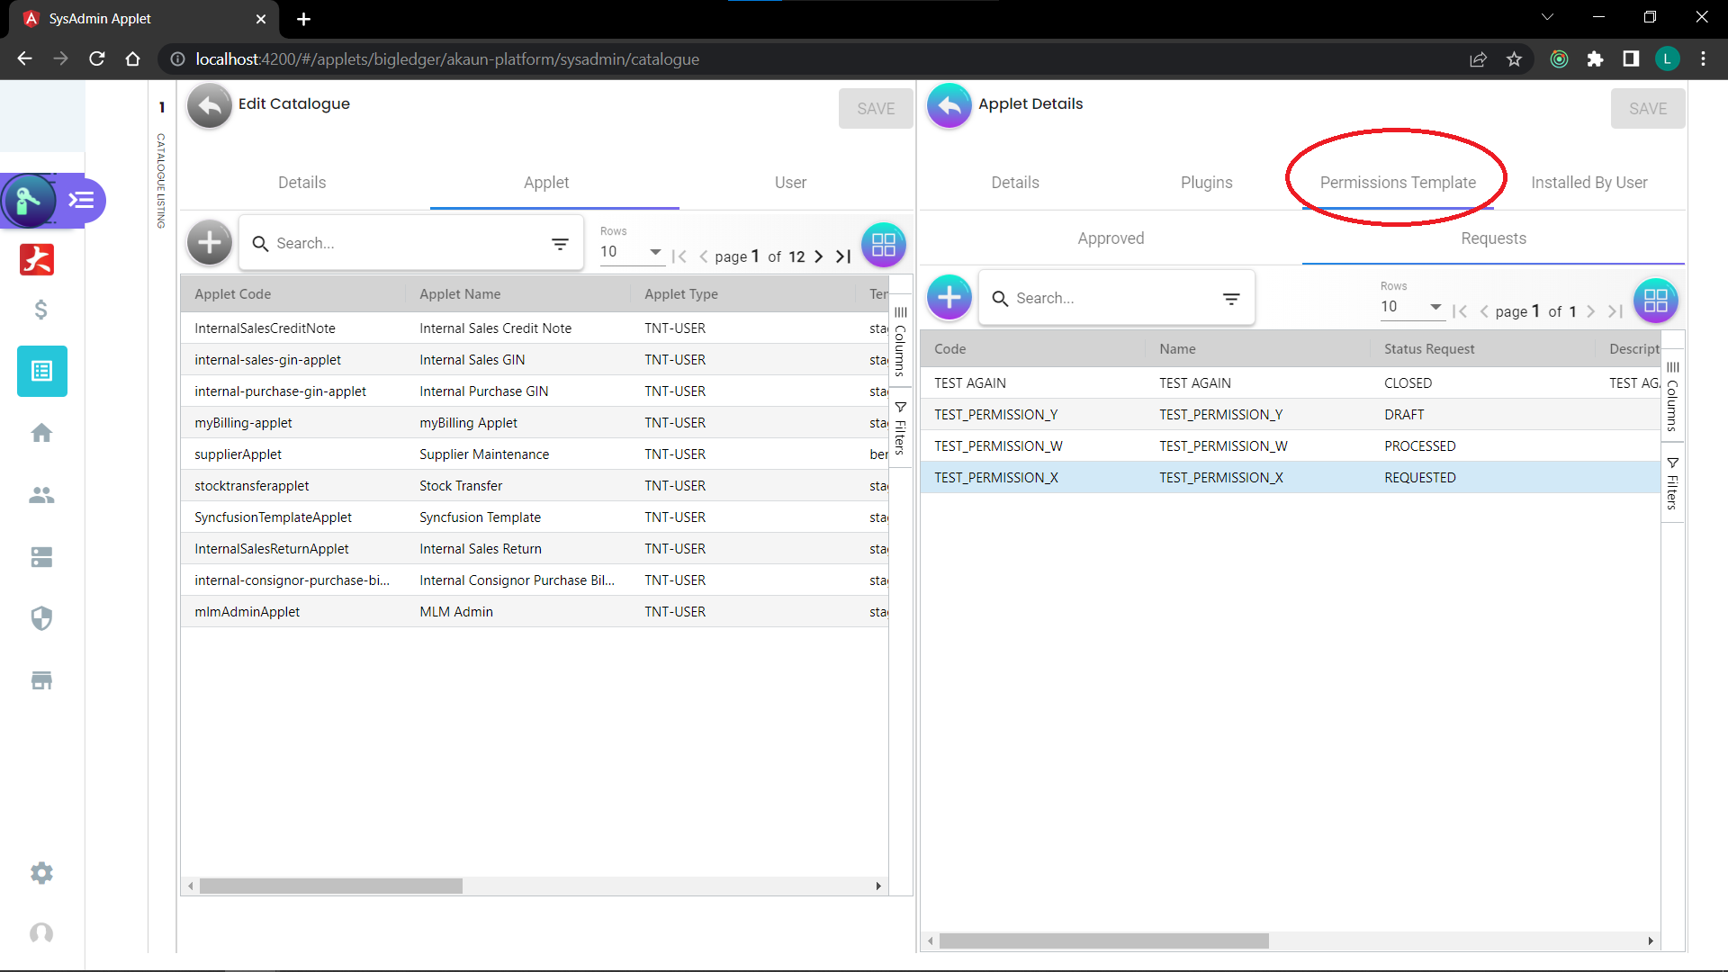The image size is (1728, 972).
Task: Open Rows dropdown in Edit Catalogue panel
Action: 631,252
